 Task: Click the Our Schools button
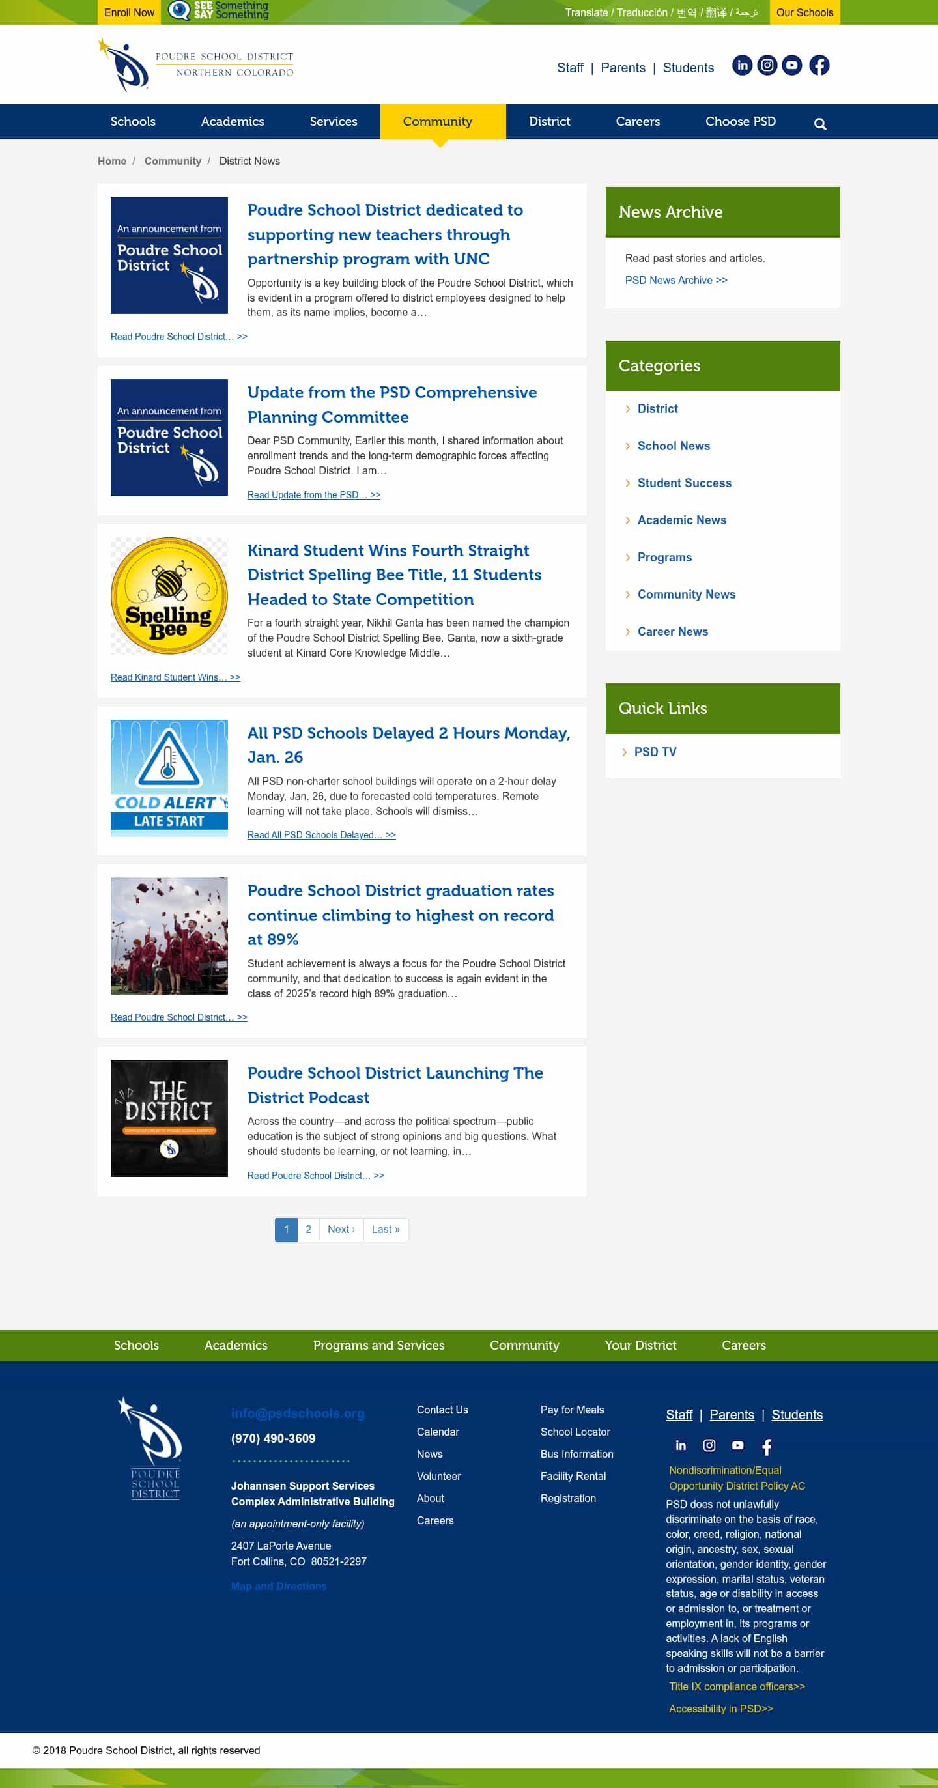pos(804,12)
